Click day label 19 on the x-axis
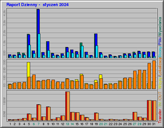 click(x=96, y=124)
